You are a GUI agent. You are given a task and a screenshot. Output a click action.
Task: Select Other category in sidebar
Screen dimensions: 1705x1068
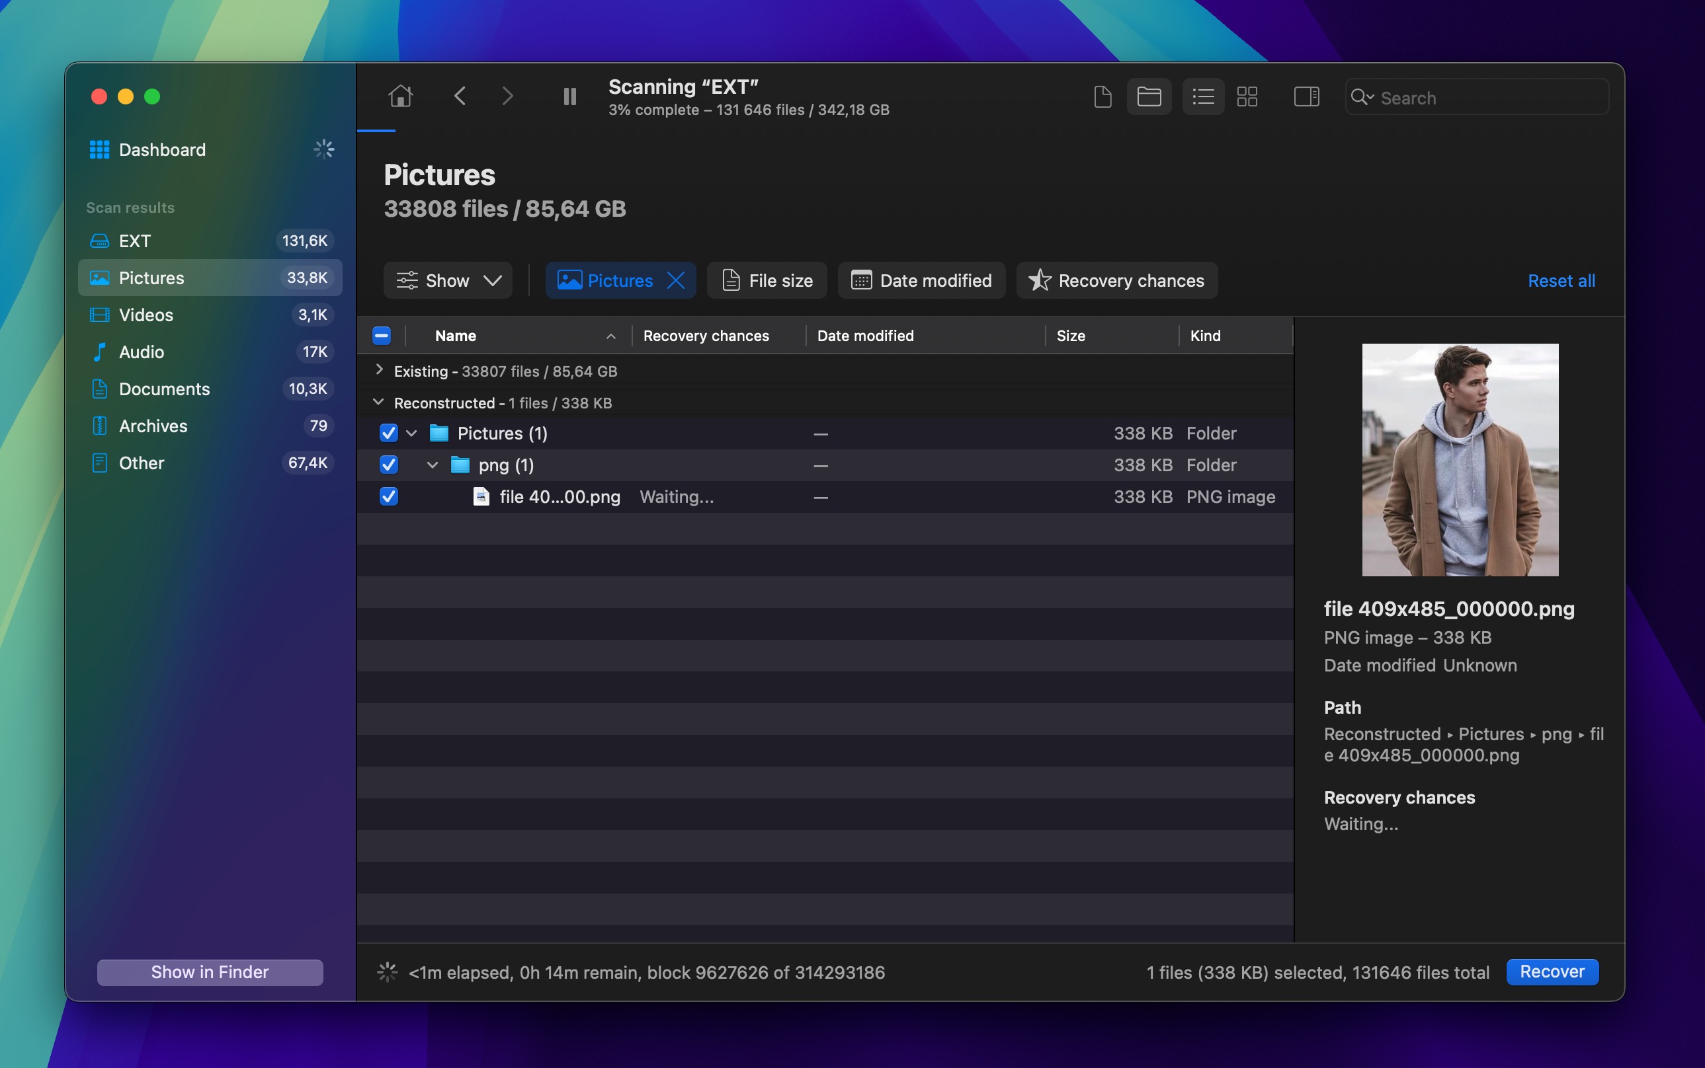(x=210, y=463)
